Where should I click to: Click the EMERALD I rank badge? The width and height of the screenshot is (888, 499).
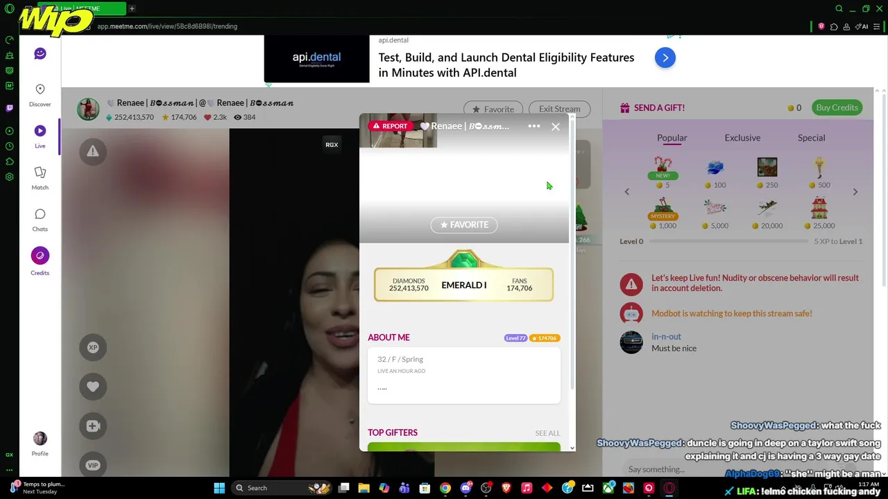pyautogui.click(x=464, y=277)
